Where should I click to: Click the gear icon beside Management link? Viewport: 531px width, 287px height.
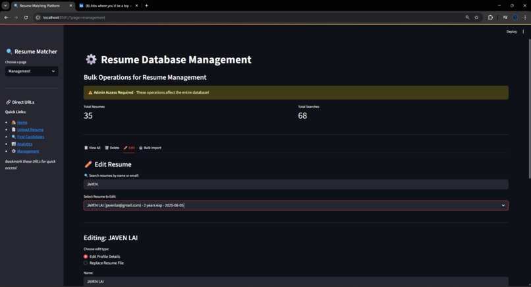coord(14,151)
